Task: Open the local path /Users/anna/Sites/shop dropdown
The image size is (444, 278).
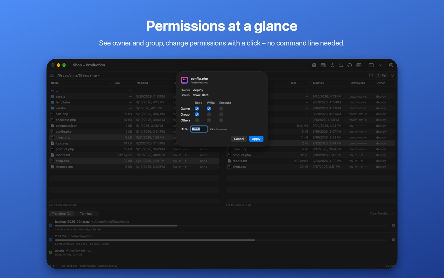Action: [79, 76]
